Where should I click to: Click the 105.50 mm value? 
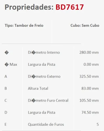click(x=89, y=101)
